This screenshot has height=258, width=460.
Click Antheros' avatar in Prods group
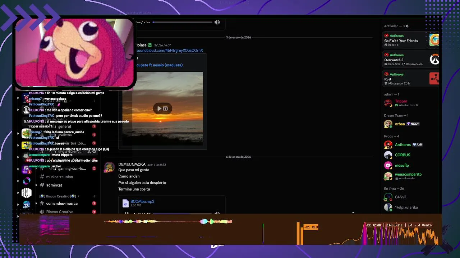tap(388, 145)
